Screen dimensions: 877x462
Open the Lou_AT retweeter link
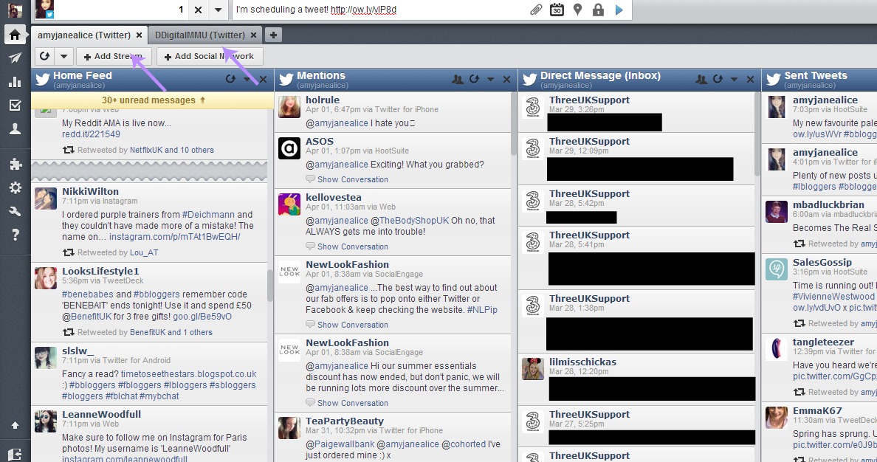(144, 252)
